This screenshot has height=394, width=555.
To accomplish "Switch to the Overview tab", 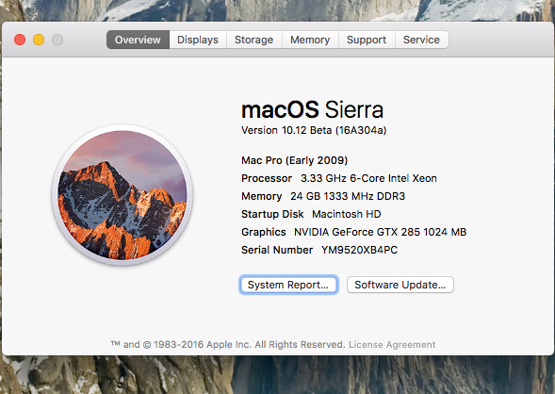I will (x=138, y=40).
